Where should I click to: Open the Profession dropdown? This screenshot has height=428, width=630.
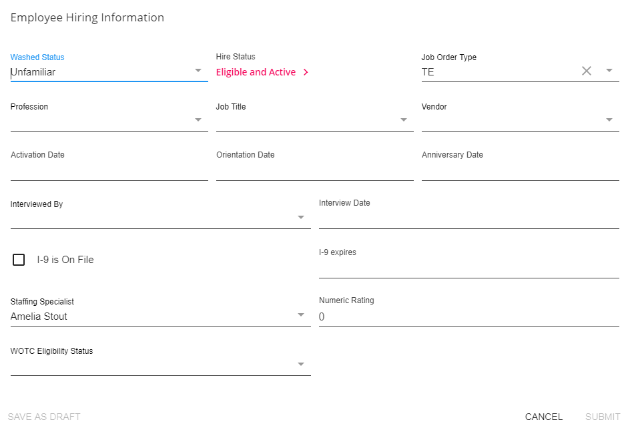(198, 120)
